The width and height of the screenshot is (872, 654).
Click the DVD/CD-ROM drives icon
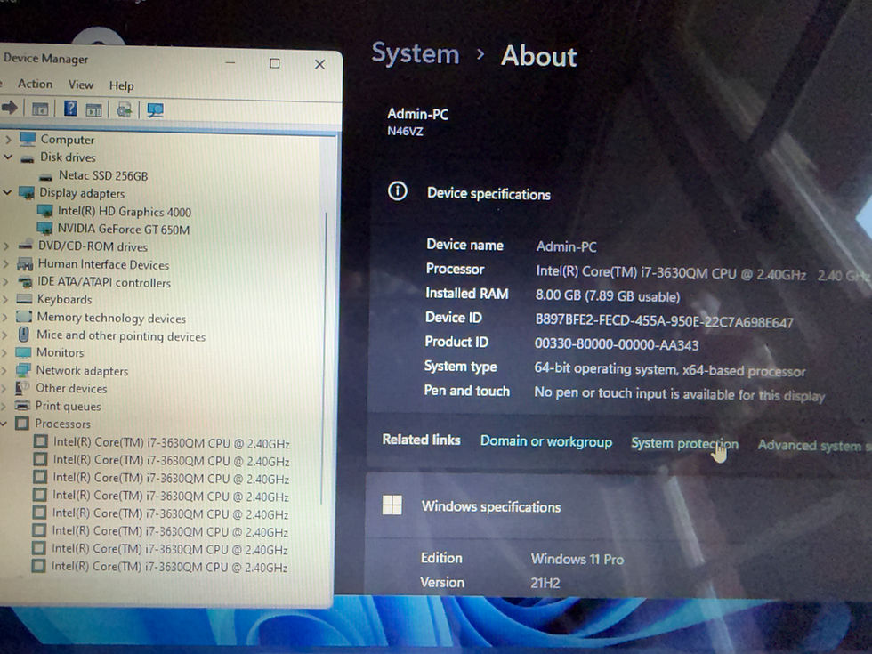(25, 246)
